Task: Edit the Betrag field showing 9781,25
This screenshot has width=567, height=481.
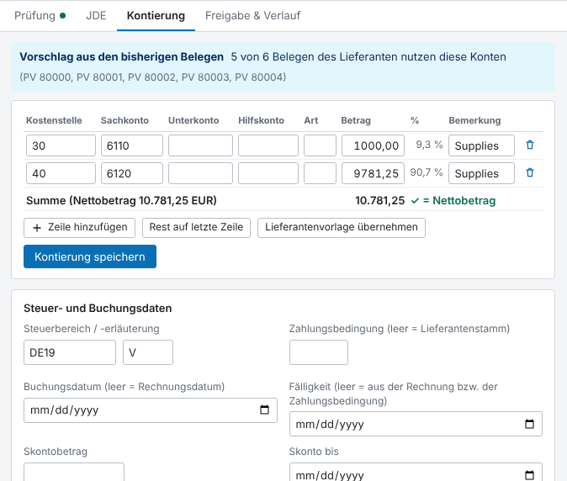Action: (374, 173)
